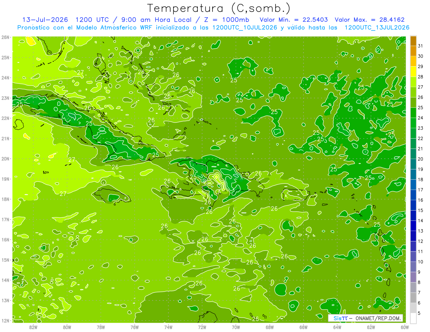Screen dimensions: 430x332
Task: Click the color scale value '29'
Action: pos(420,67)
